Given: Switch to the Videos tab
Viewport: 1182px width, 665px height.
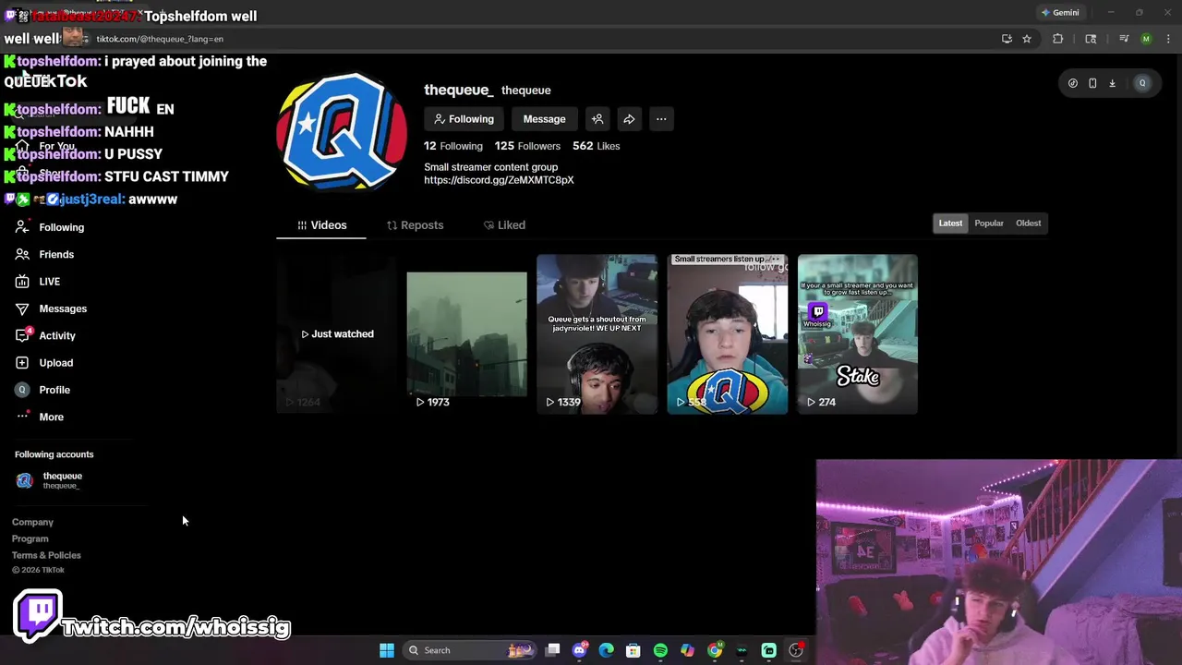Looking at the screenshot, I should tap(321, 225).
